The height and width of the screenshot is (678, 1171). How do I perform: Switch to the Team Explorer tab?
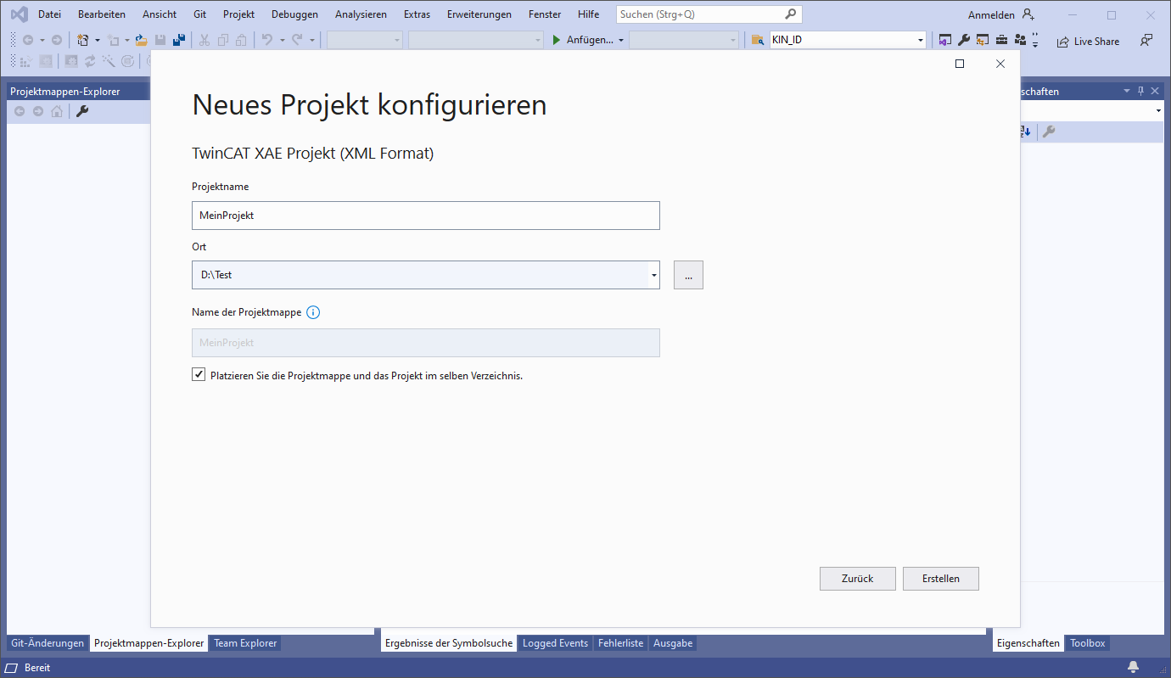[245, 643]
